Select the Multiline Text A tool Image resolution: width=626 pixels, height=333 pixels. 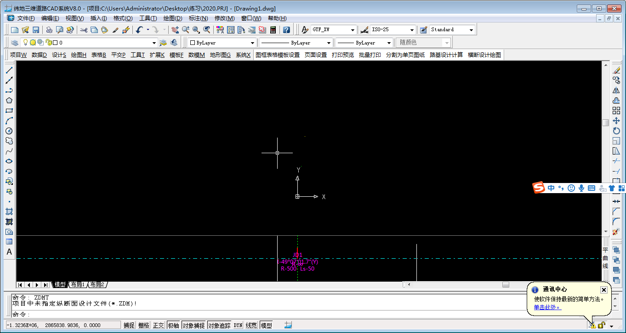(x=9, y=252)
